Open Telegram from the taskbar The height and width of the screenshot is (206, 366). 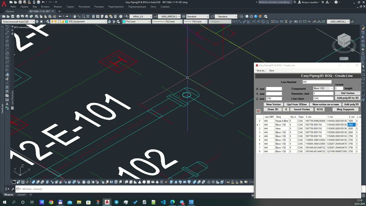116,202
